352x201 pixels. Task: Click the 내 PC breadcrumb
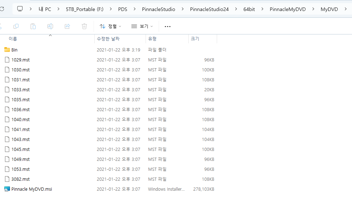click(45, 9)
